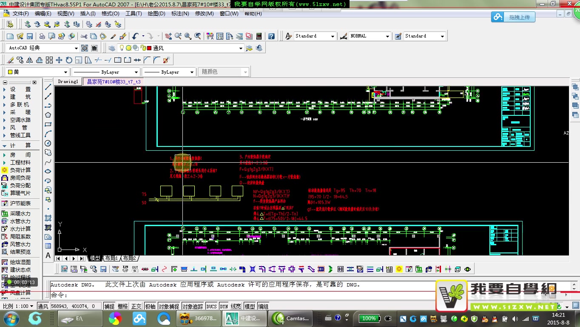
Task: Switch to the 模型 model tab
Action: [95, 258]
